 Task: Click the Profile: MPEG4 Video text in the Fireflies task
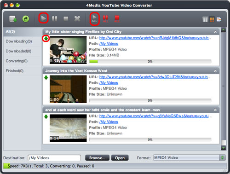(x=108, y=49)
